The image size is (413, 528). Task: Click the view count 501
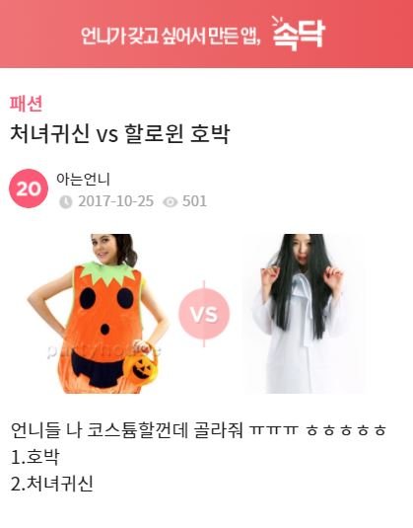click(x=194, y=201)
